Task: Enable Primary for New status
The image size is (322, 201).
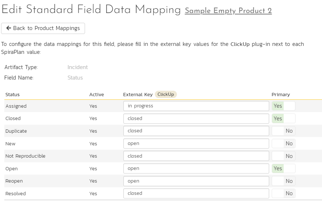Action: (283, 144)
